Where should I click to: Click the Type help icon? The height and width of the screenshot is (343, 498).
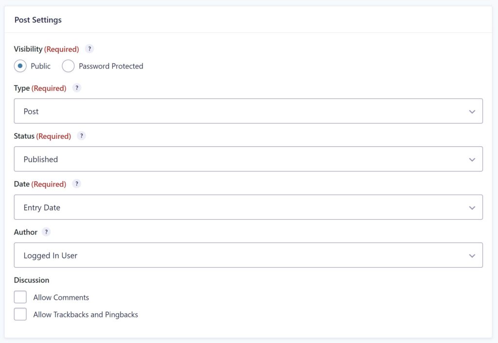pyautogui.click(x=76, y=88)
